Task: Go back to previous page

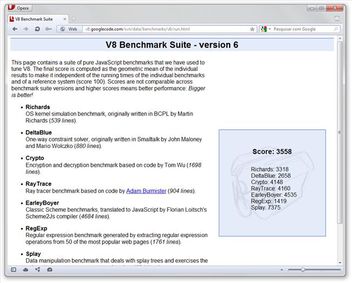Action: click(x=15, y=29)
